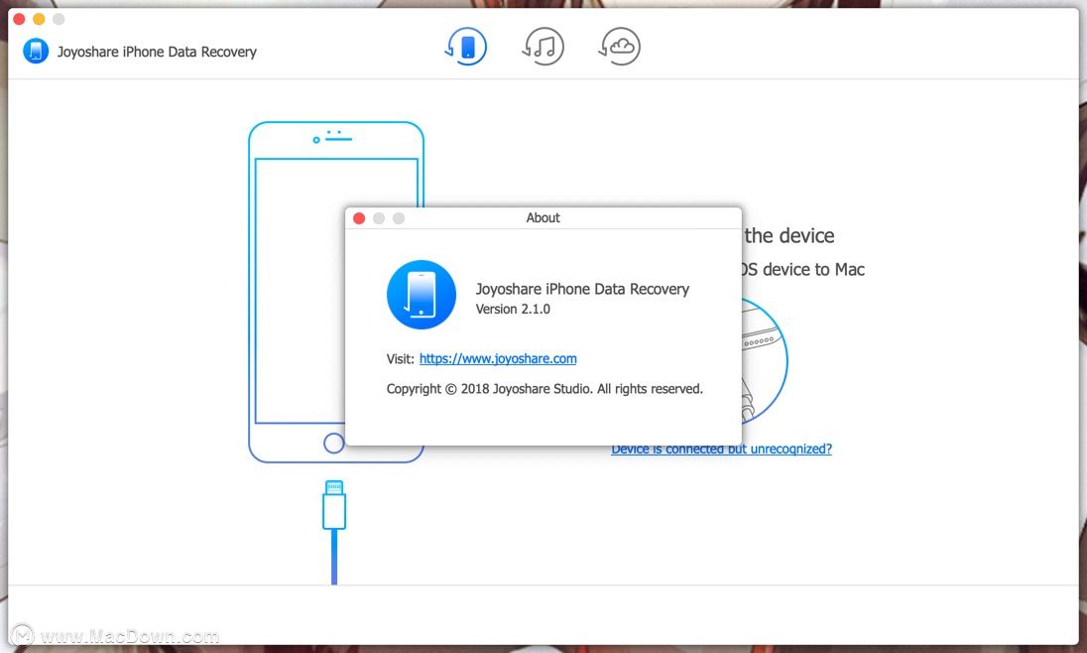Click the large Joyoshare logo in About dialog
Image resolution: width=1087 pixels, height=653 pixels.
click(x=422, y=294)
